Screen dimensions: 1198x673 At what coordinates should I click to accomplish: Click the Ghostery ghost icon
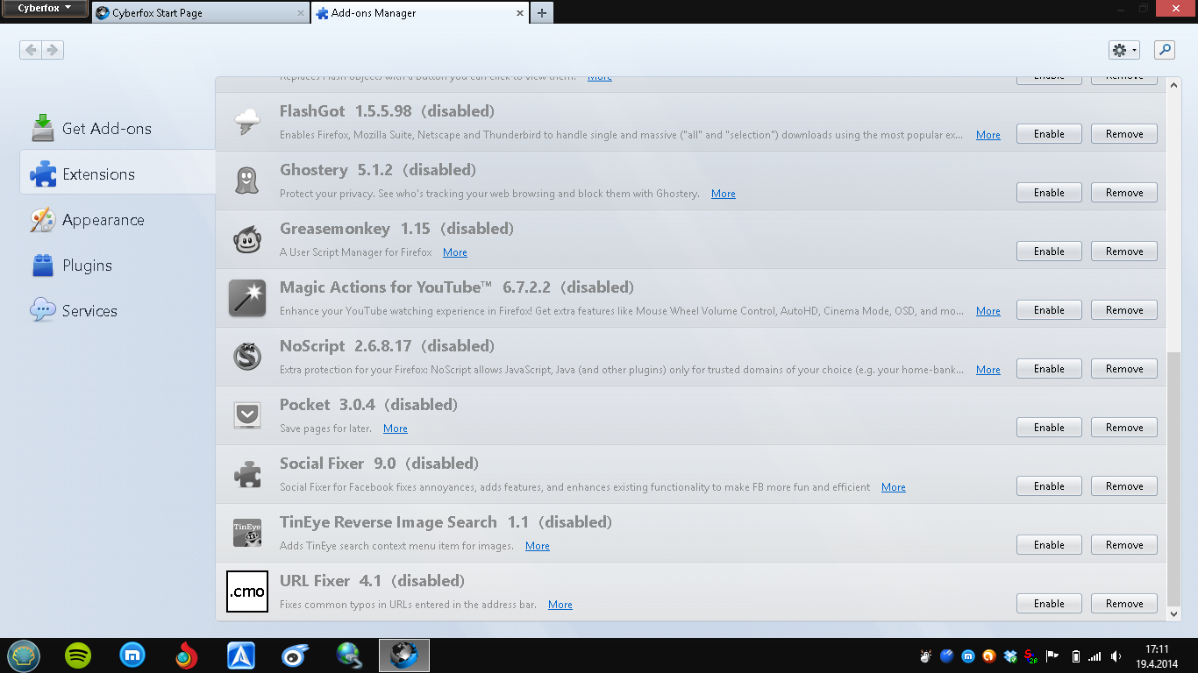tap(247, 181)
